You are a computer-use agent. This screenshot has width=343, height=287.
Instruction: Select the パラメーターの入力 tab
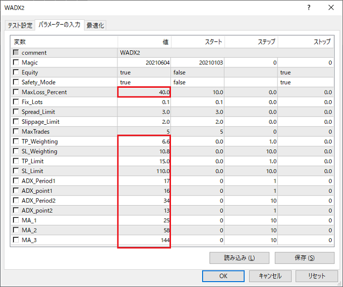[x=59, y=25]
